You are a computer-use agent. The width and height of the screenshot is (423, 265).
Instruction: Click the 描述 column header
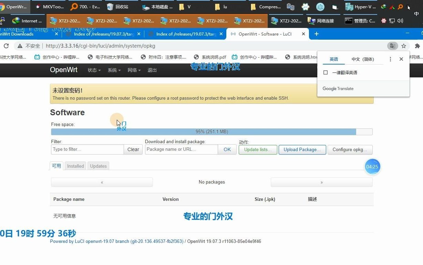pyautogui.click(x=312, y=199)
